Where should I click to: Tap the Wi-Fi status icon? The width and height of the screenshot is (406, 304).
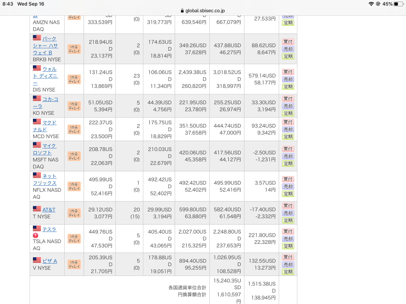[x=371, y=4]
